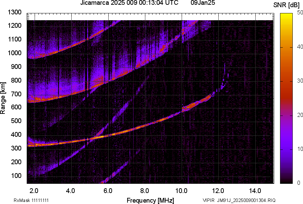Click the orange 40 dB region of colorbar

point(287,47)
